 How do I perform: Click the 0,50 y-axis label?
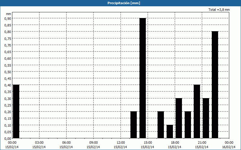pyautogui.click(x=8, y=72)
